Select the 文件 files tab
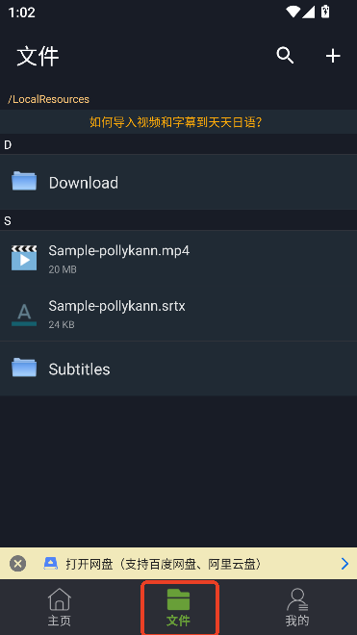Viewport: 357px width, 635px height. [x=178, y=607]
